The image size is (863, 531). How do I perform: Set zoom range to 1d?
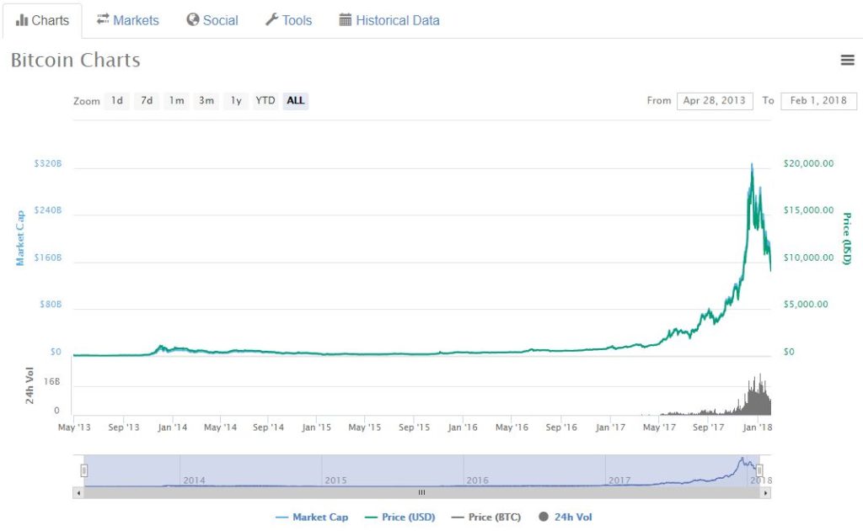pyautogui.click(x=117, y=101)
